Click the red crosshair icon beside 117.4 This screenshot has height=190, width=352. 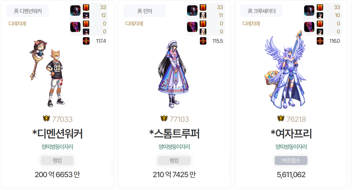[x=86, y=41]
